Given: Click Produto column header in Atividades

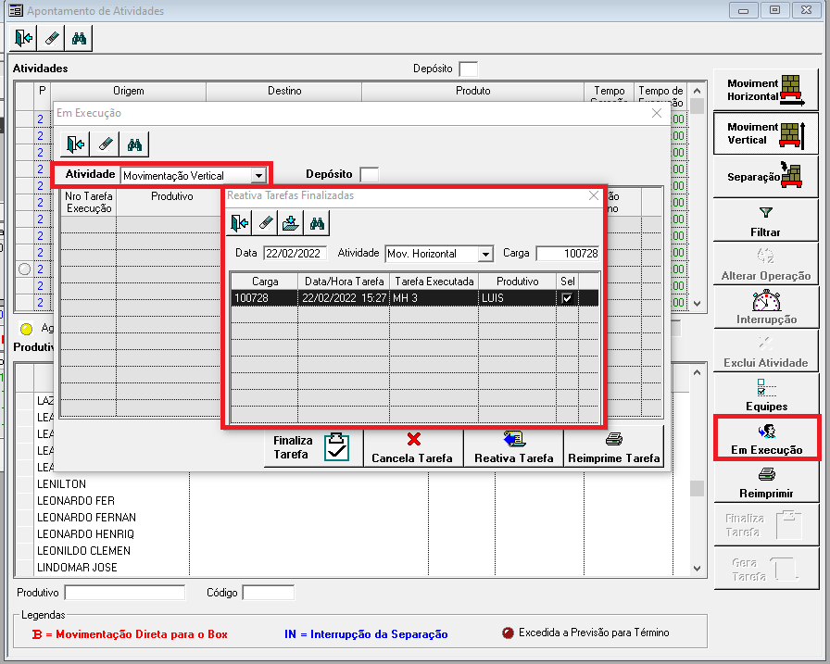Looking at the screenshot, I should (472, 91).
